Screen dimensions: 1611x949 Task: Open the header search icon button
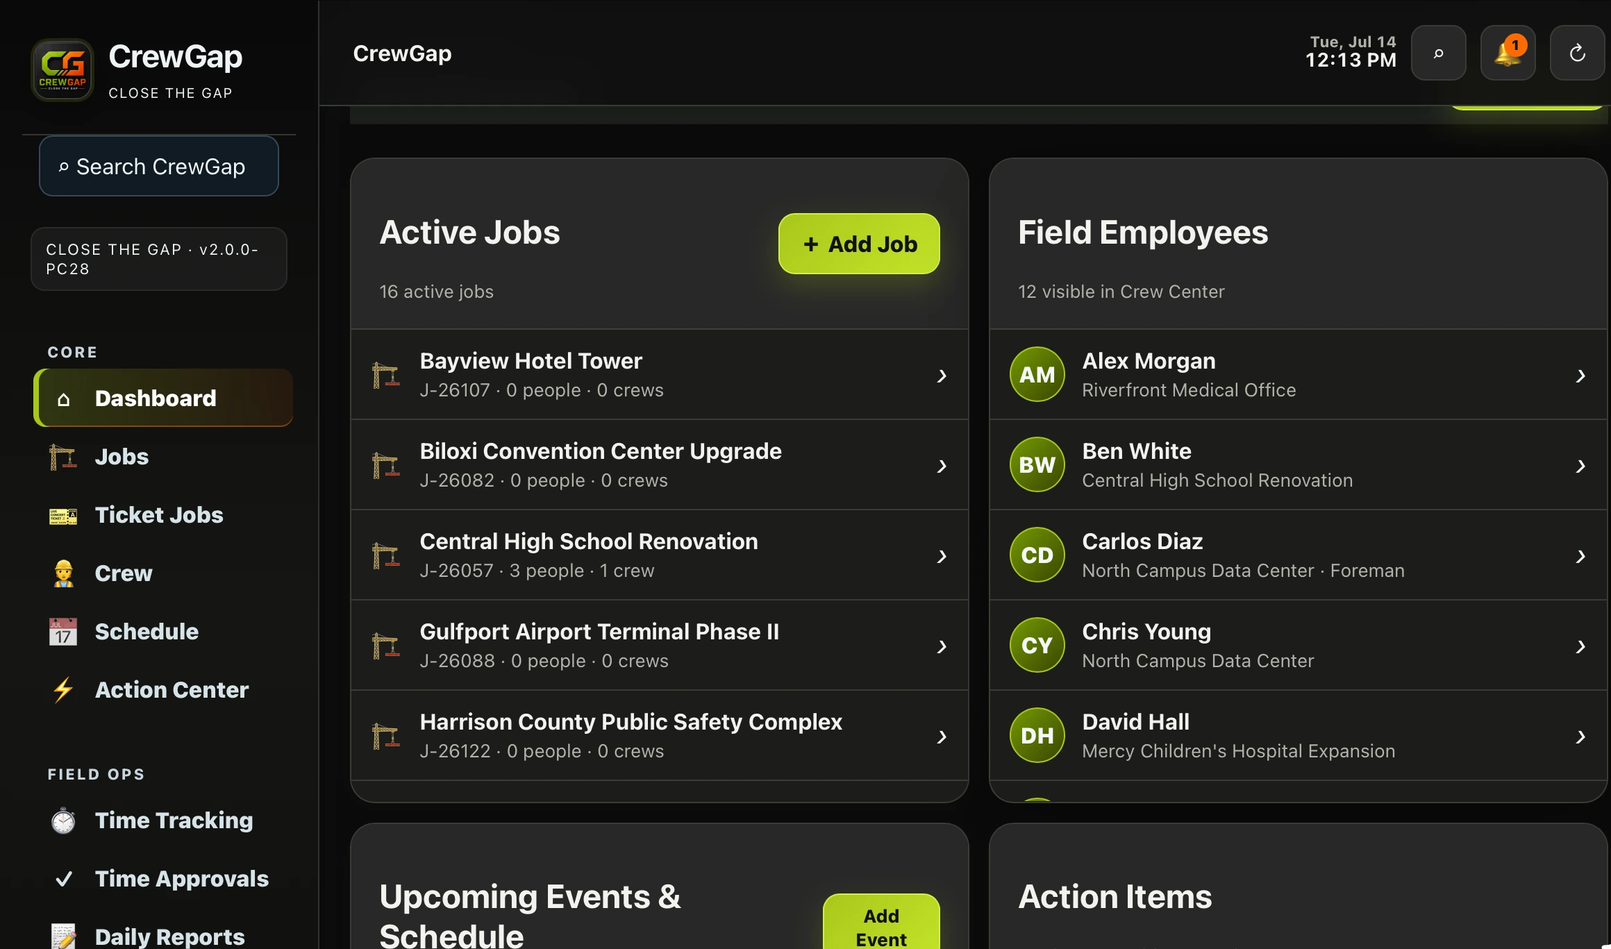(x=1439, y=53)
